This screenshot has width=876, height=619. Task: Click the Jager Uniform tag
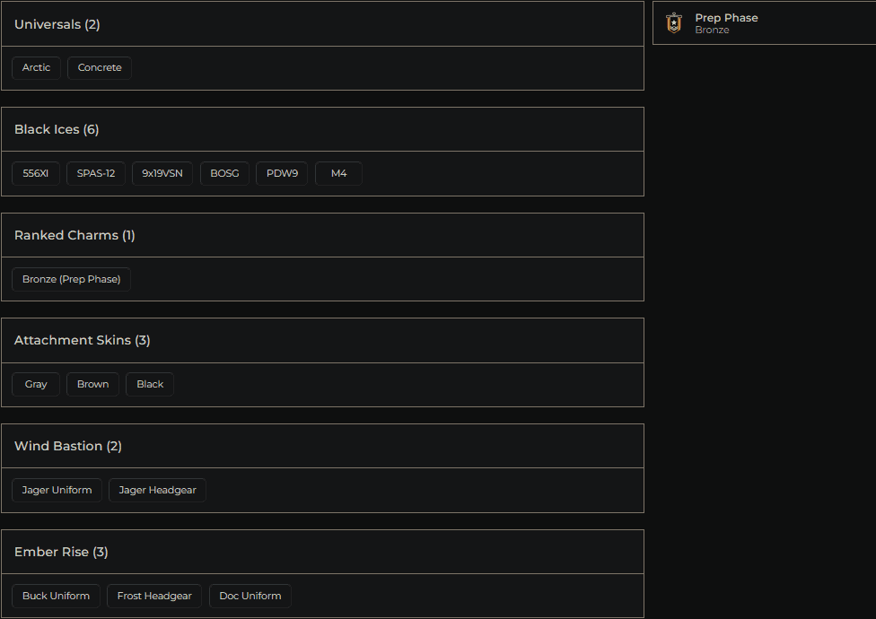57,490
